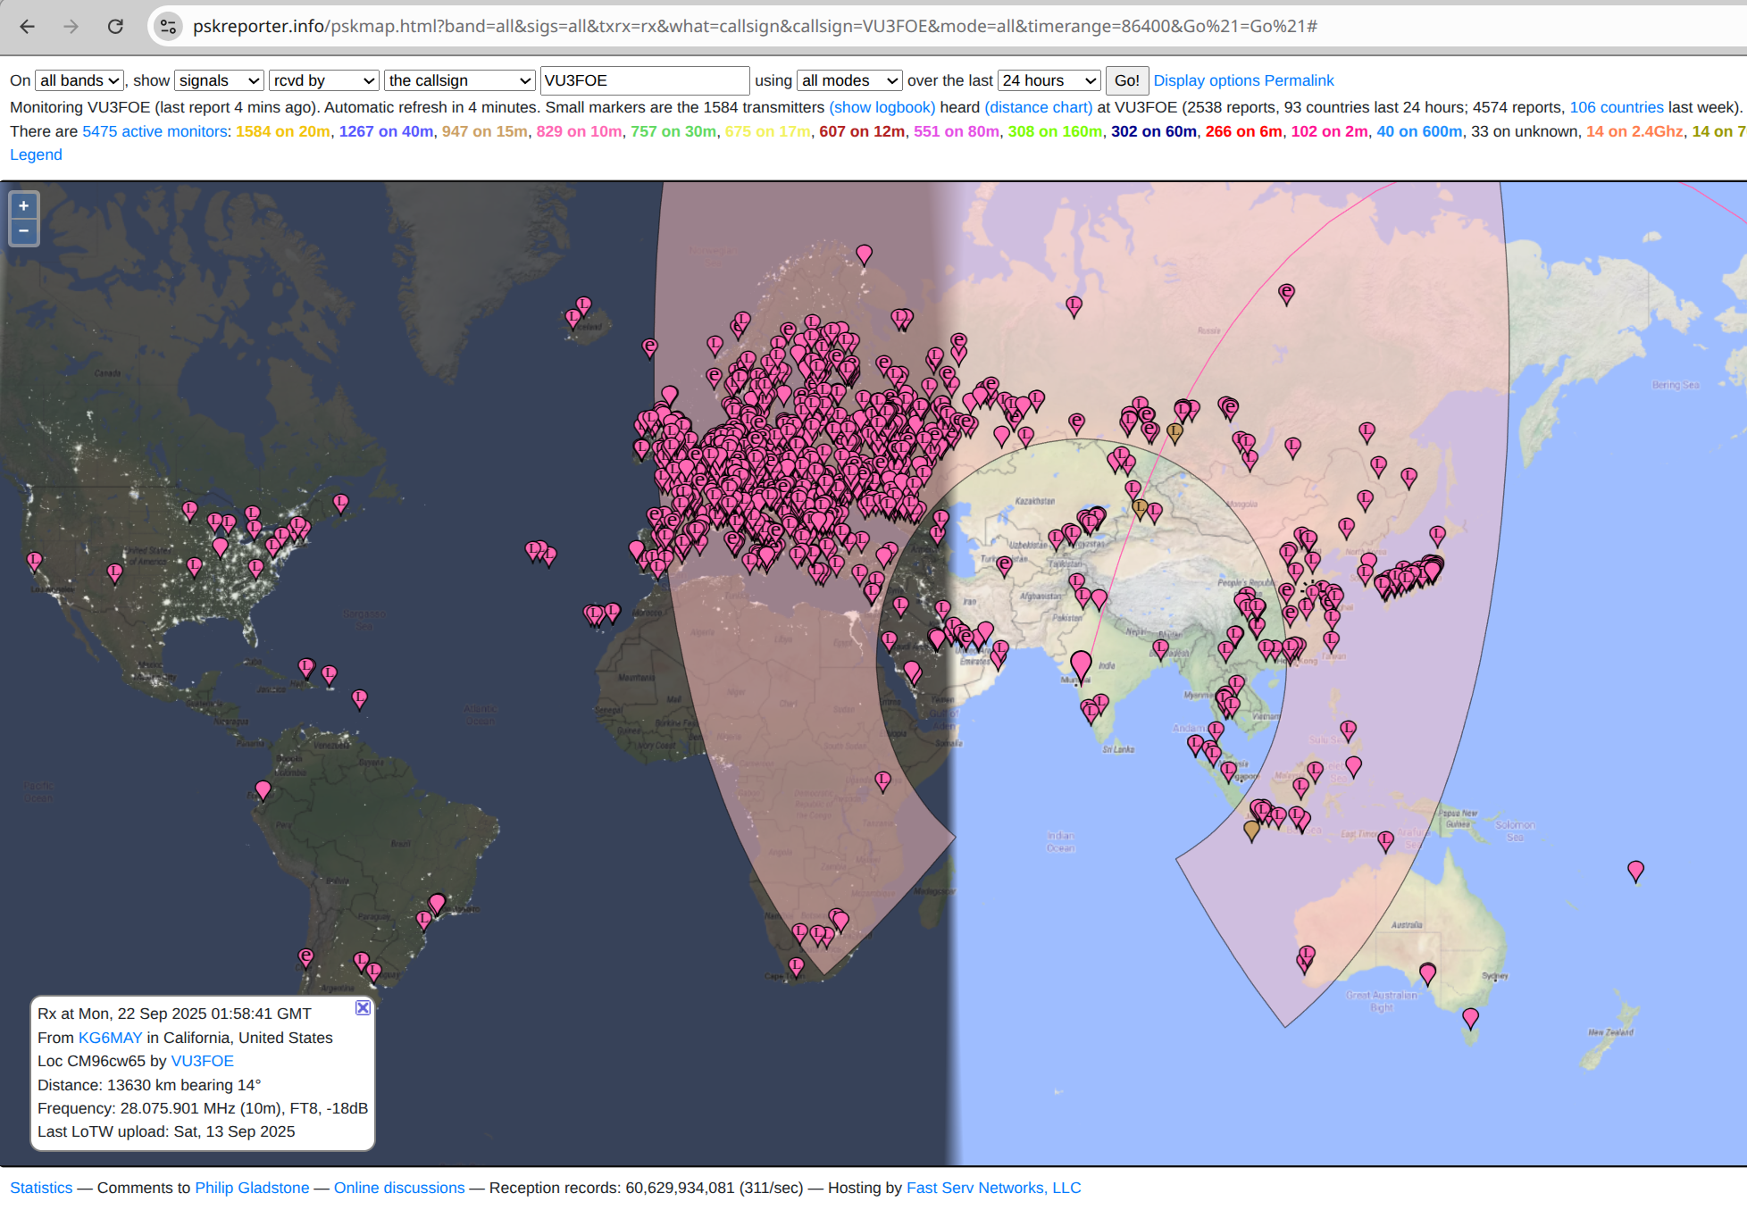Click the marker on the California coast
The image size is (1747, 1210).
34,561
